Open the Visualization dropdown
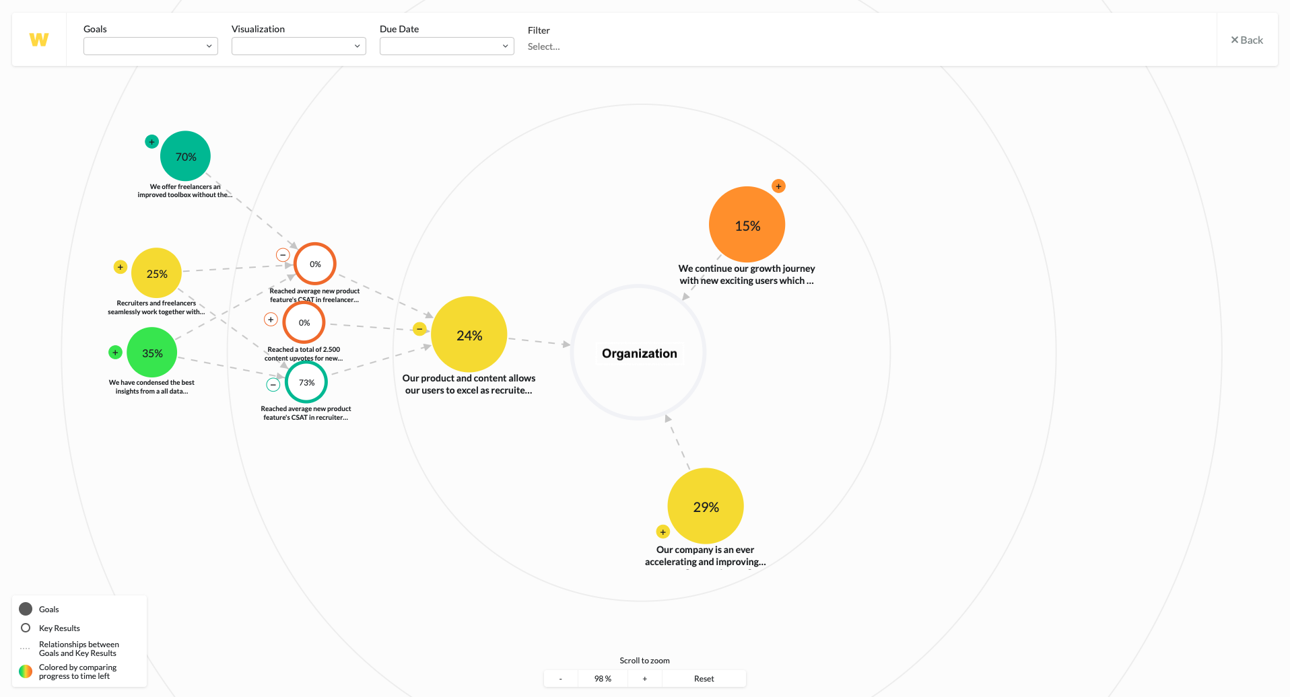Image resolution: width=1290 pixels, height=697 pixels. pyautogui.click(x=299, y=46)
